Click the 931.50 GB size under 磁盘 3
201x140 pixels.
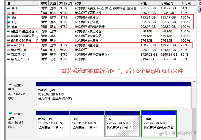coord(16,123)
